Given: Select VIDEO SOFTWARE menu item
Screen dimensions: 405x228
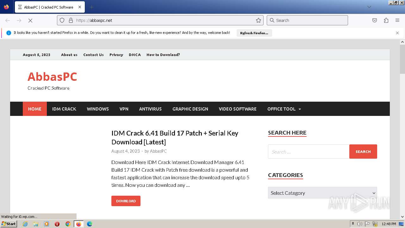Looking at the screenshot, I should (238, 109).
